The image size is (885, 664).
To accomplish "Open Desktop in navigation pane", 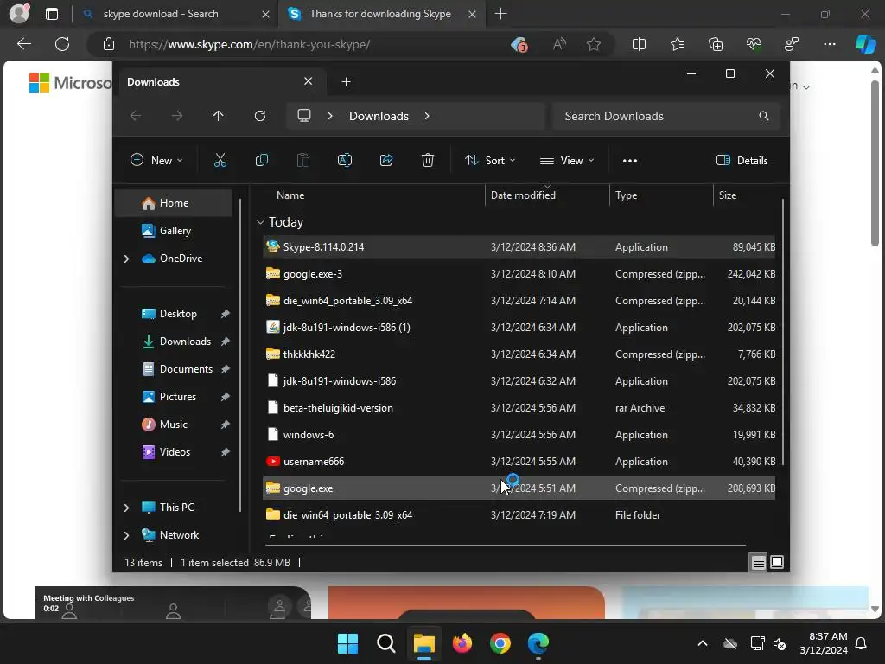I will 178,314.
